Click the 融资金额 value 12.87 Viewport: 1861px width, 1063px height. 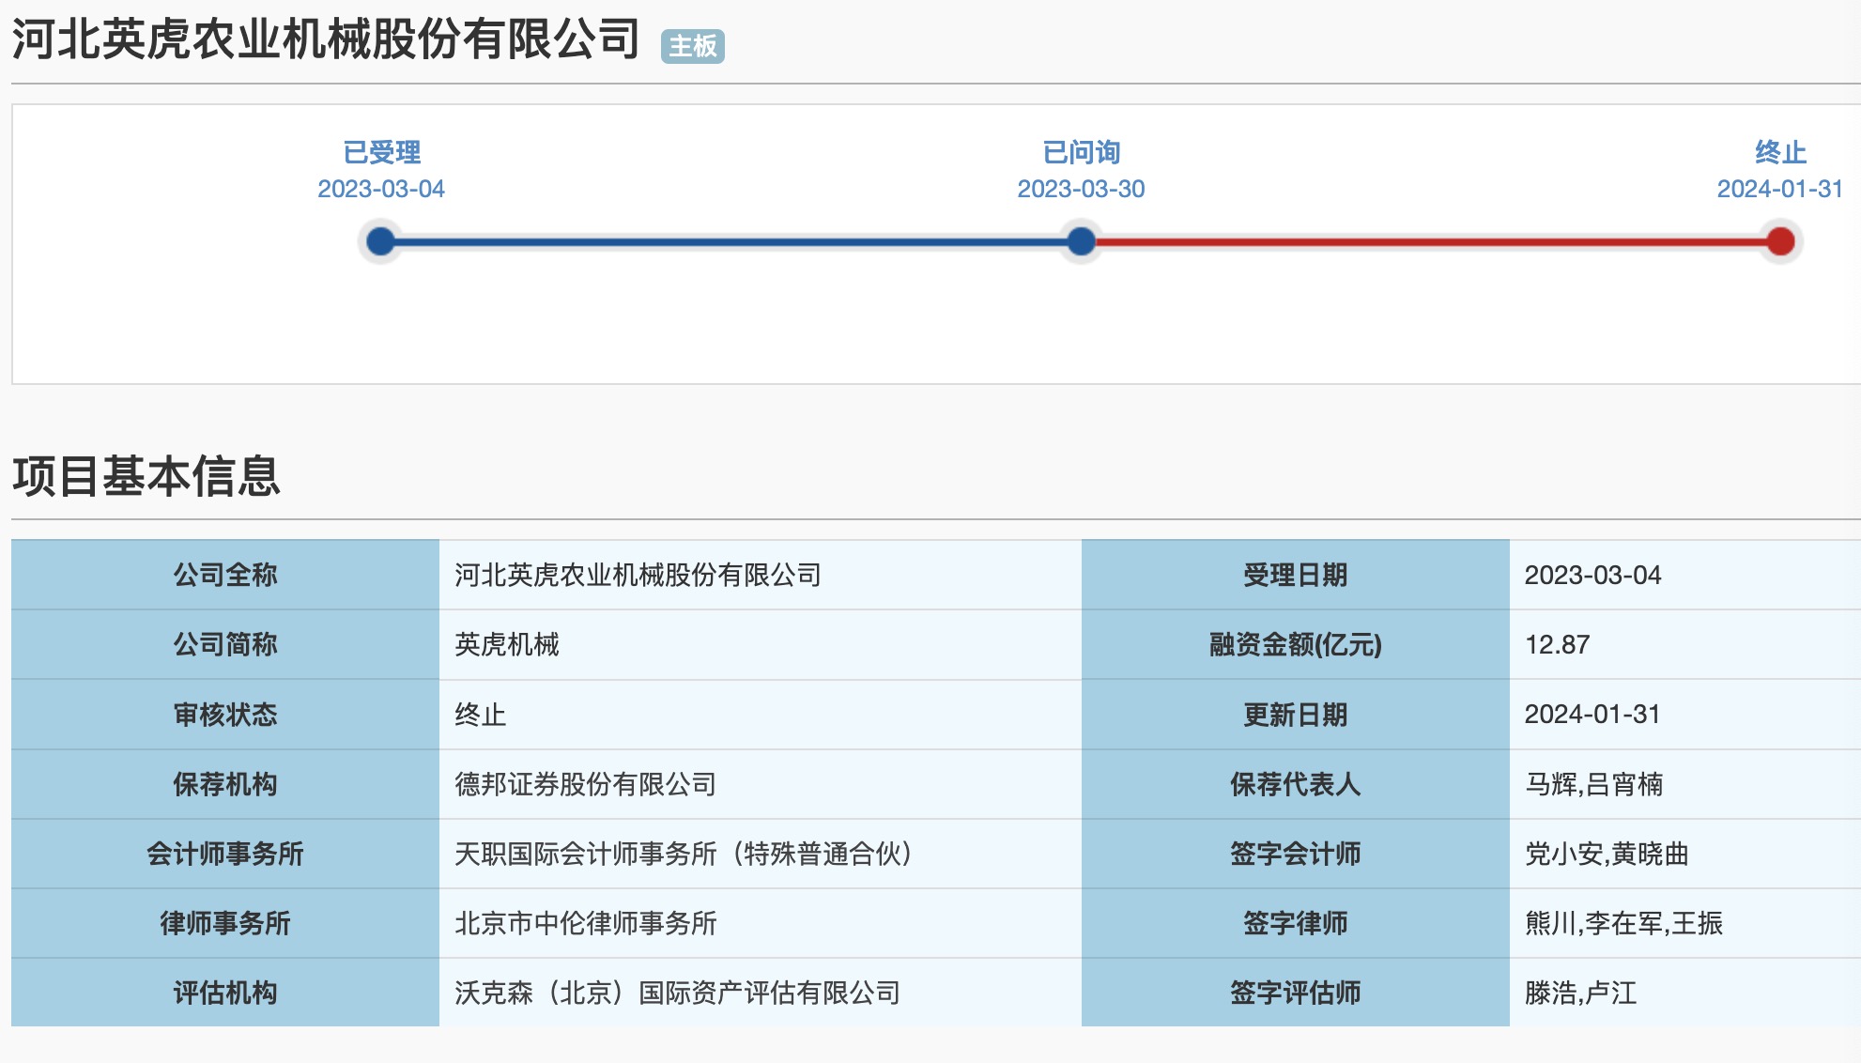(1557, 644)
